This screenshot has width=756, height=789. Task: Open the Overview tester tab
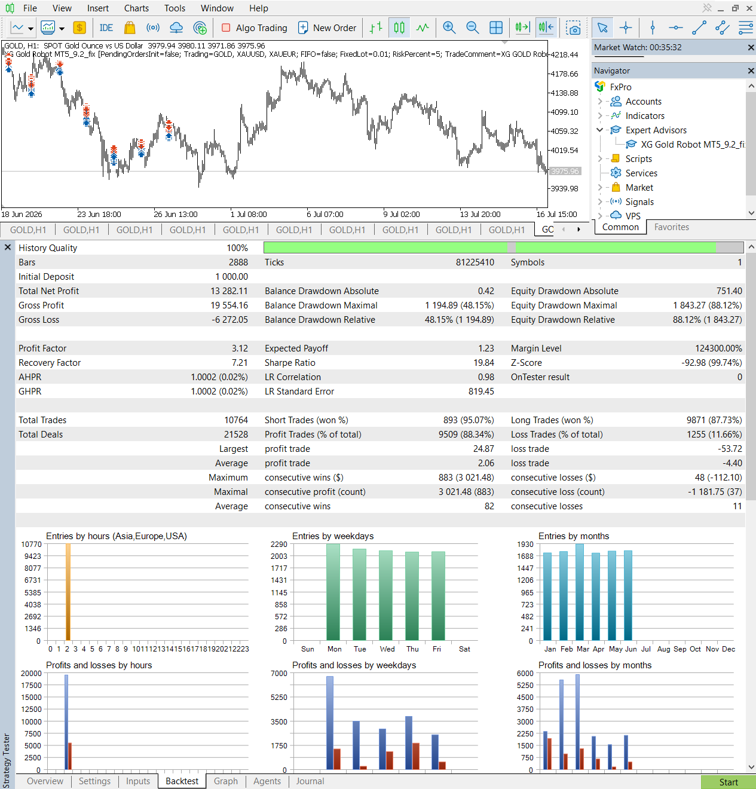coord(45,781)
